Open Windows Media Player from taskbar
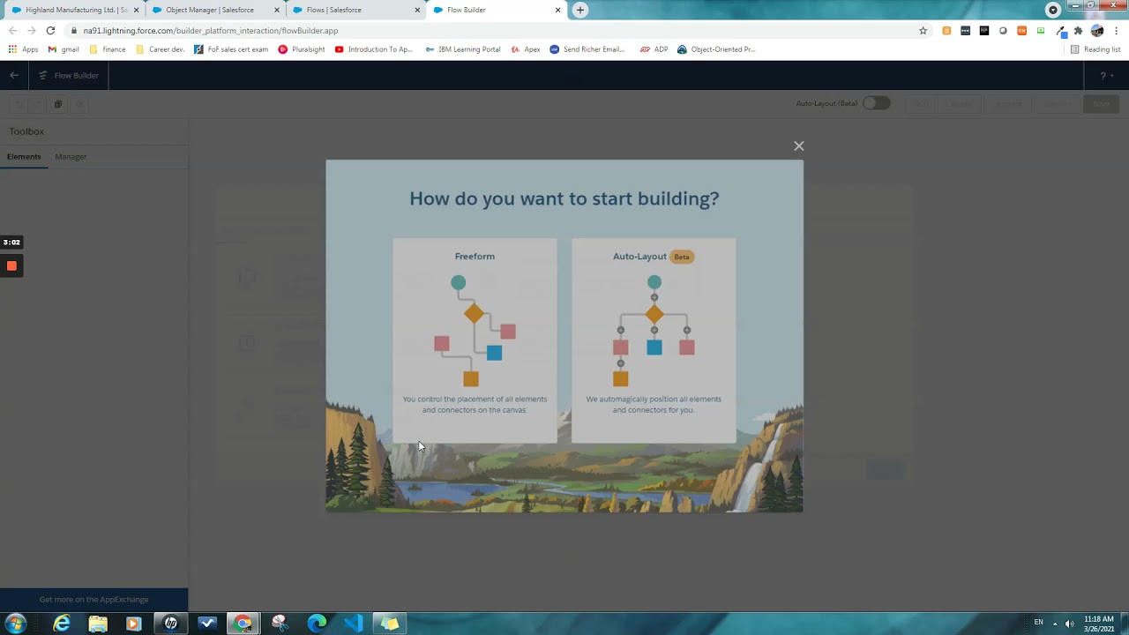The width and height of the screenshot is (1129, 635). click(134, 624)
